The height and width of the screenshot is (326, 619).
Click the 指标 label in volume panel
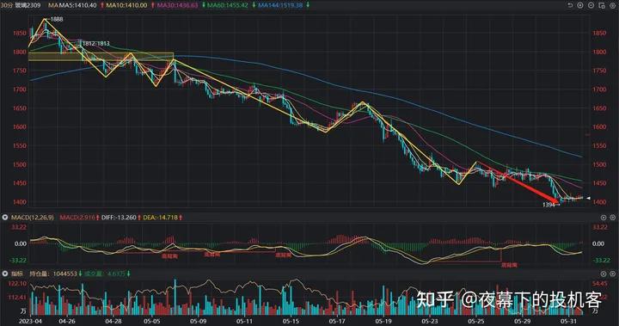[17, 274]
